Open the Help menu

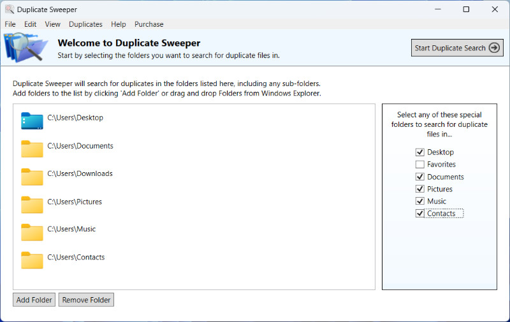118,24
